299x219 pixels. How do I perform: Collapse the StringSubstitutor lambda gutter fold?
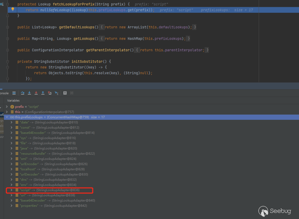coord(8,67)
